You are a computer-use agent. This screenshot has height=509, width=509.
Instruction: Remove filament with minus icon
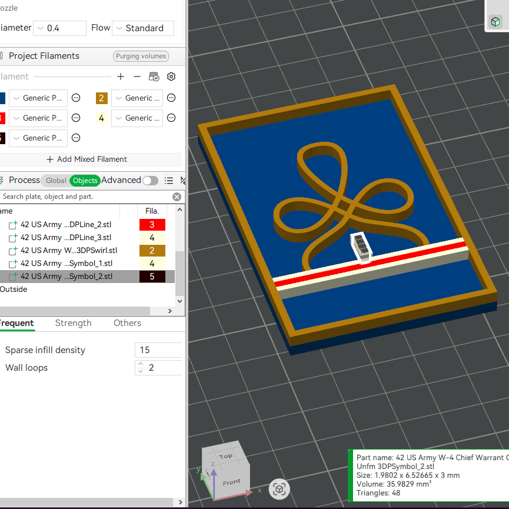pyautogui.click(x=137, y=76)
